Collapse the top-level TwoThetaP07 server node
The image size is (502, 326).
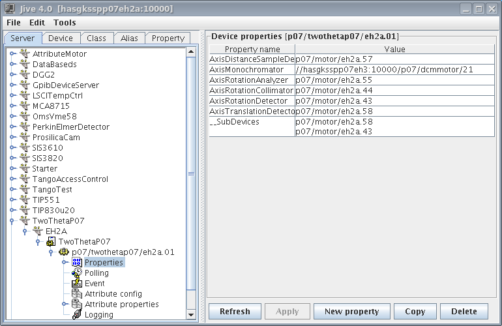12,221
